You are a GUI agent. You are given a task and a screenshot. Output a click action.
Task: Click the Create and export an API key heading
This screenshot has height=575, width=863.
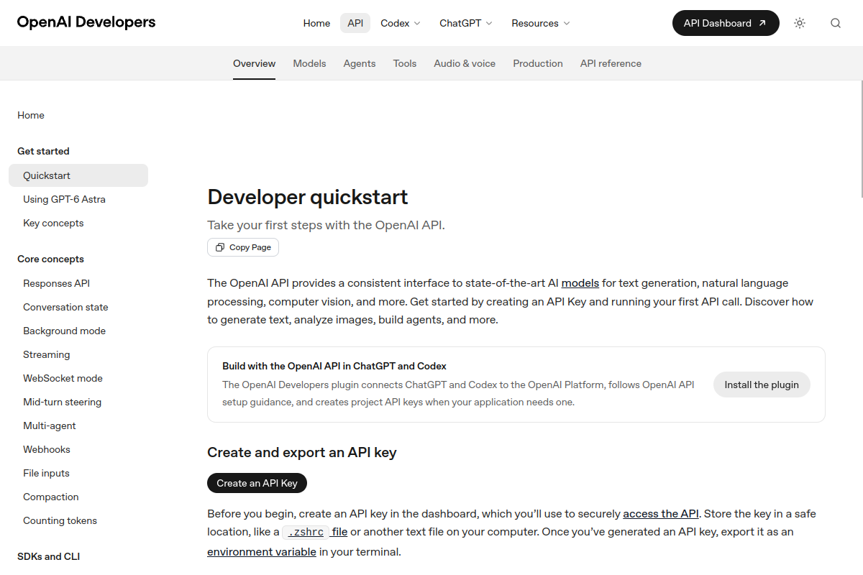coord(302,452)
